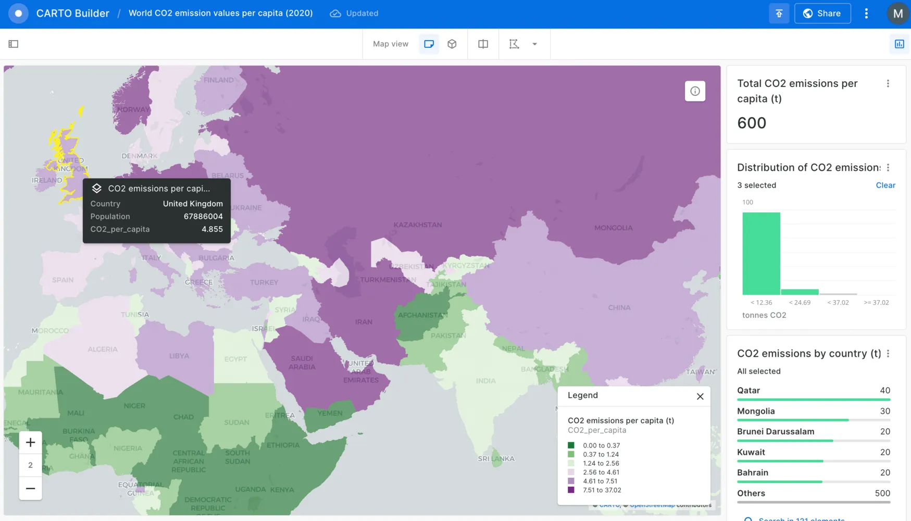
Task: Open user avatar M account menu
Action: tap(898, 14)
